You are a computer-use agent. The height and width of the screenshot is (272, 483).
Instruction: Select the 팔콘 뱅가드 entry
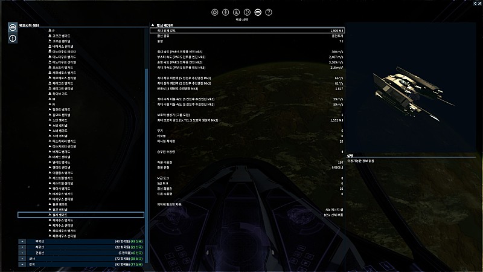point(60,204)
